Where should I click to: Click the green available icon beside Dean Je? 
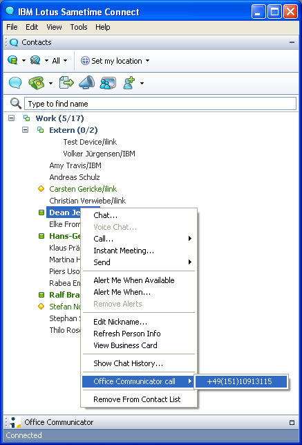click(41, 212)
